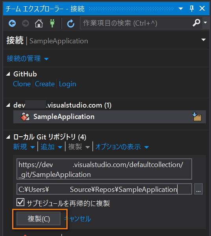Click the Back navigation arrow icon

click(x=12, y=24)
